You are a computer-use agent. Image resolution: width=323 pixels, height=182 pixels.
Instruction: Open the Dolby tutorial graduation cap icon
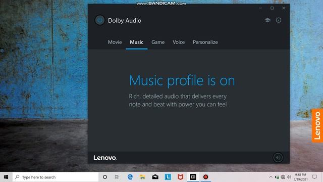[267, 20]
